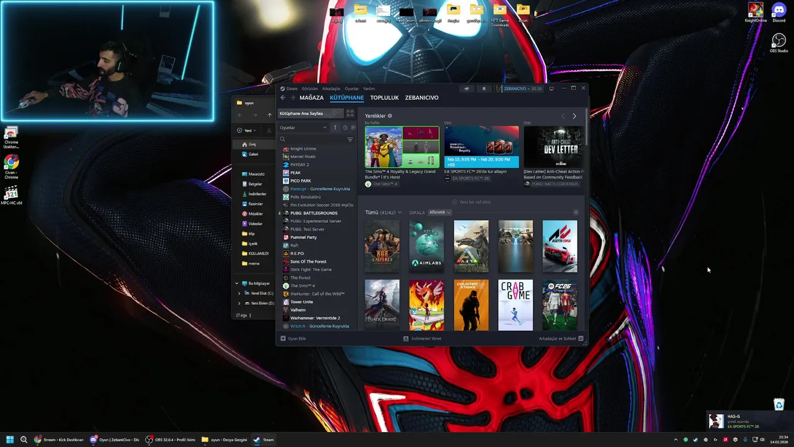Screen dimensions: 794x447
Task: Open OBS Studio desktop shortcut
Action: pos(778,43)
